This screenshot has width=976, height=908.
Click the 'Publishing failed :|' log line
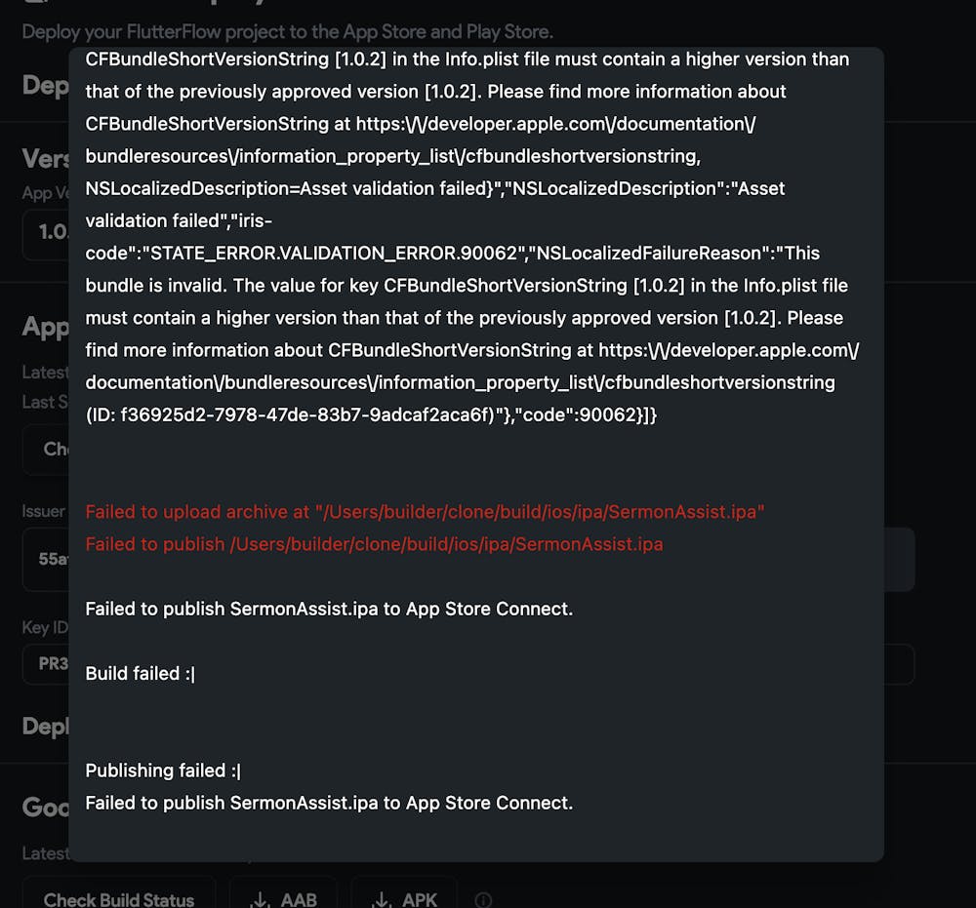pos(163,770)
